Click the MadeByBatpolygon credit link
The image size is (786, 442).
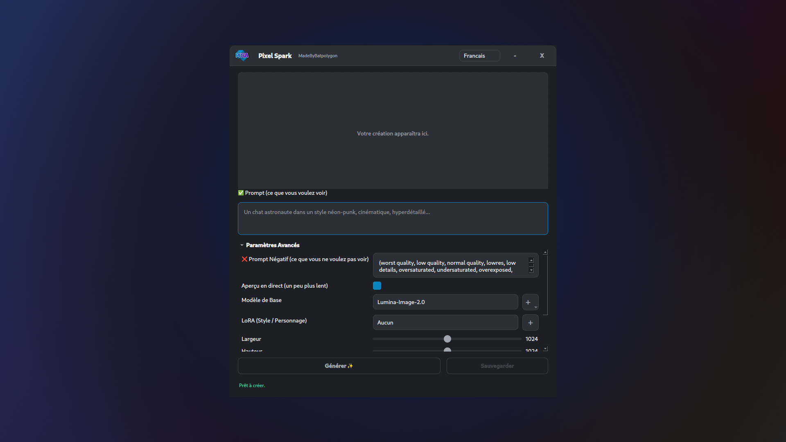point(318,56)
